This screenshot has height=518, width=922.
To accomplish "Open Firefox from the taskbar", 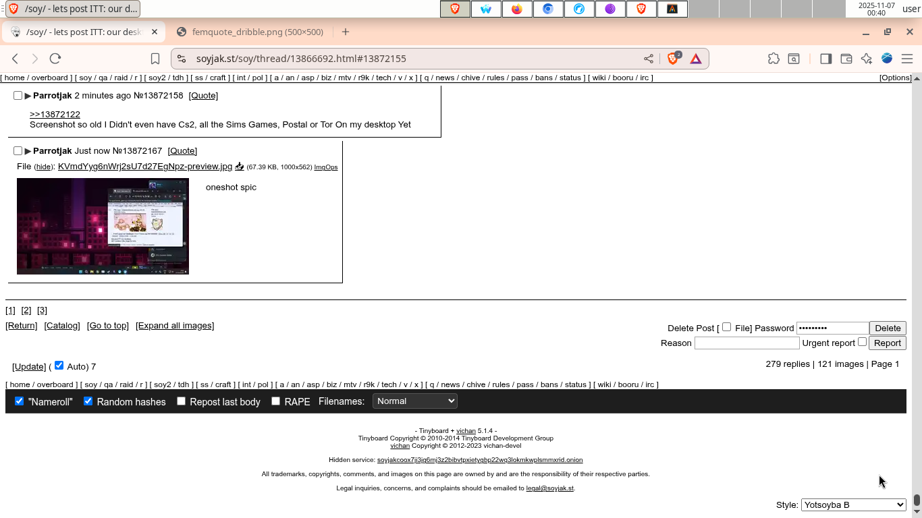I will coord(517,9).
